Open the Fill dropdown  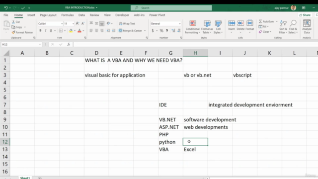tap(264, 26)
